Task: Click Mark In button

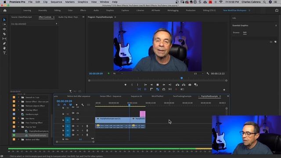Action: (132, 85)
